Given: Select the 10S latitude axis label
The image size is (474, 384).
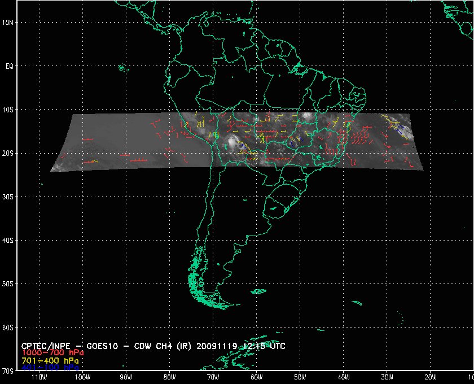Looking at the screenshot, I should [x=9, y=110].
